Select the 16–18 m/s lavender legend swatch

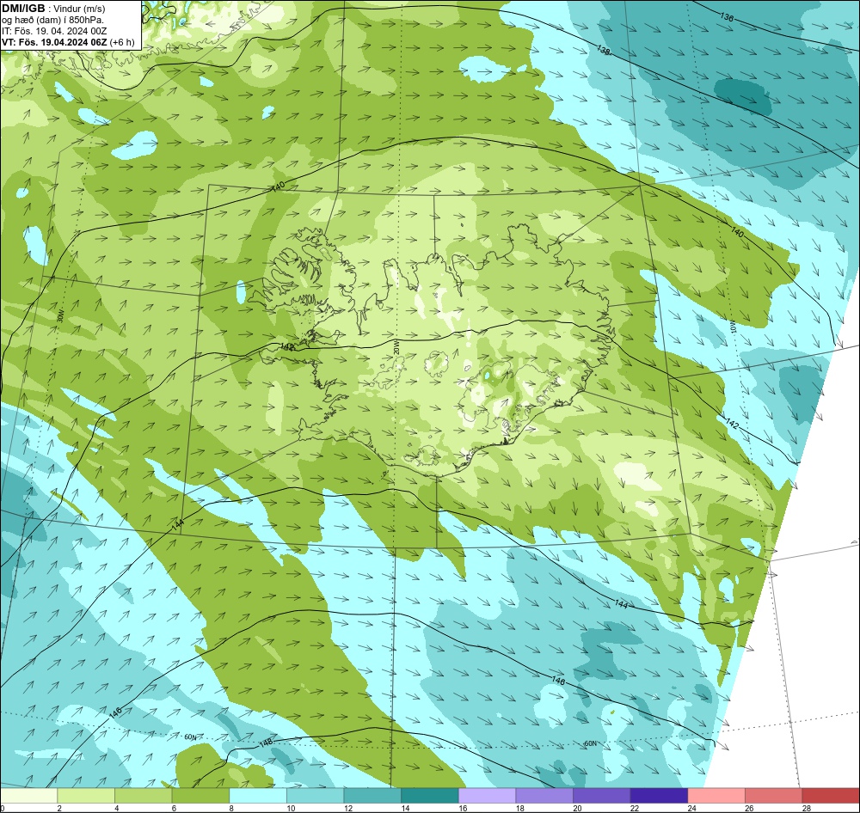click(487, 796)
